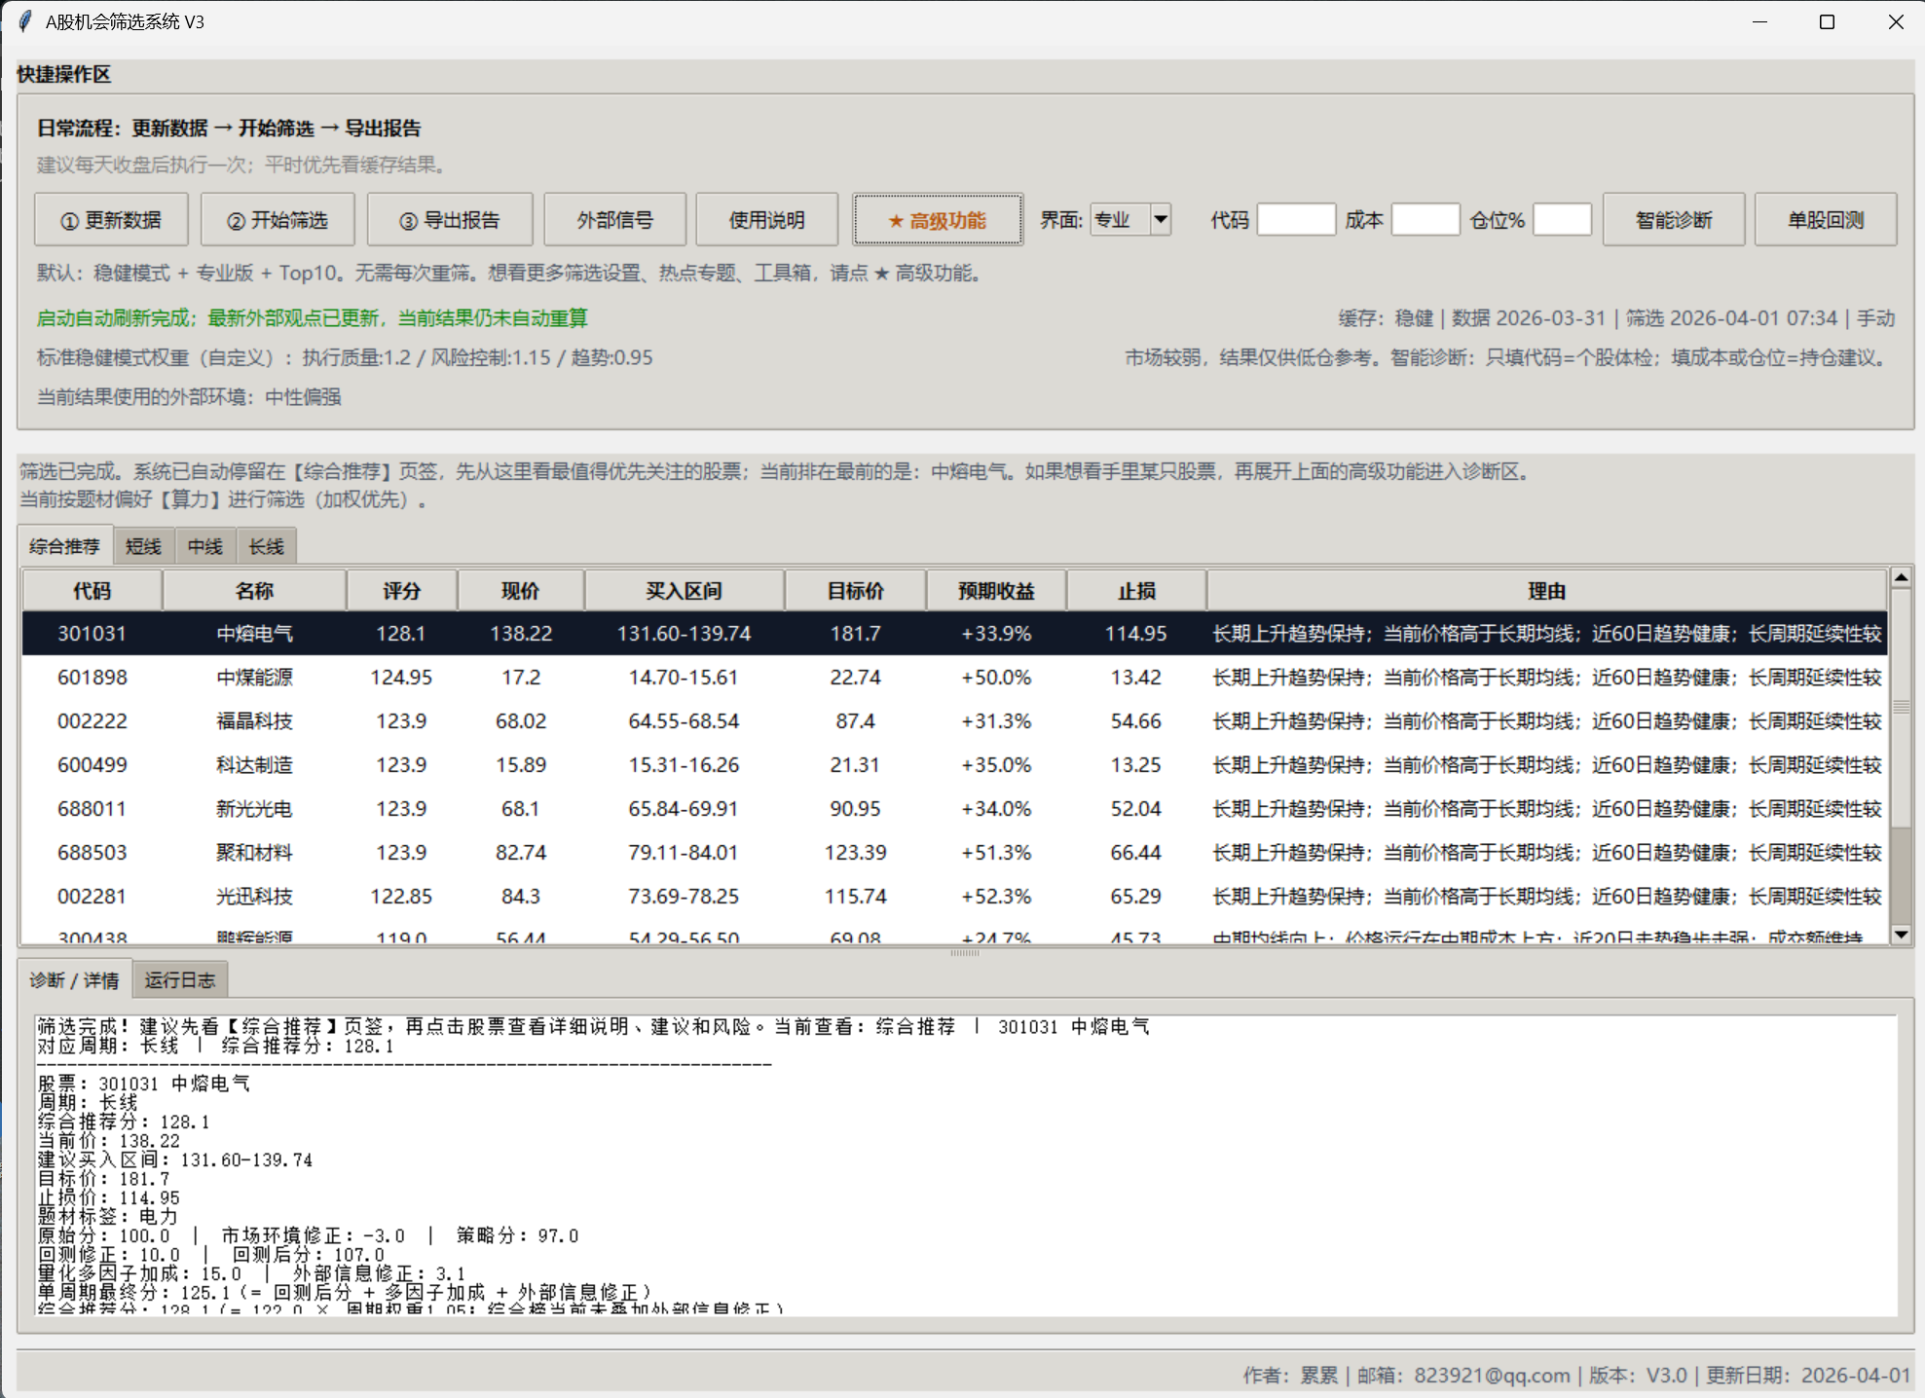The image size is (1925, 1398).
Task: Click the feather app icon in title bar
Action: coord(25,21)
